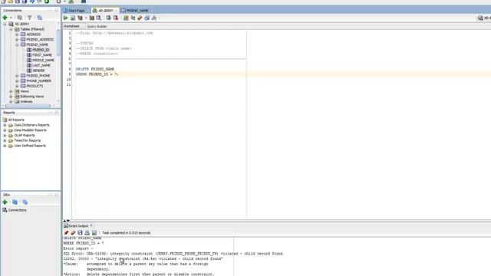Click the schema browser icon in Connections toolbar

(39, 18)
